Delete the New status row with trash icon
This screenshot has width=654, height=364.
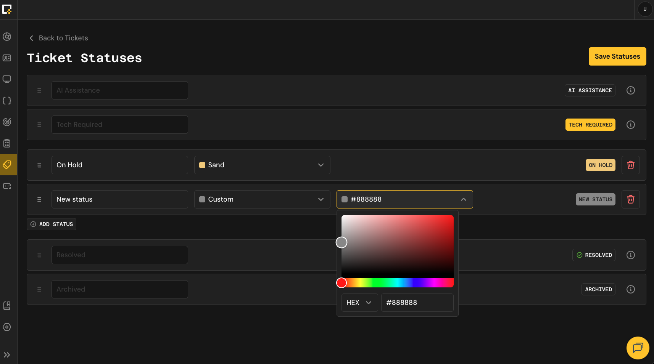[631, 199]
